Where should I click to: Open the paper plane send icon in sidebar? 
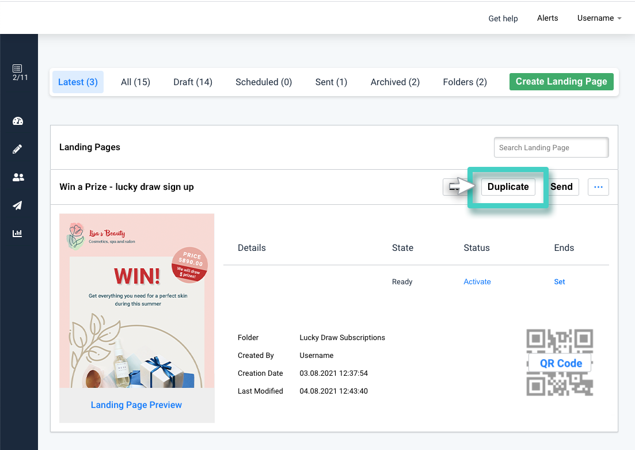pos(17,205)
